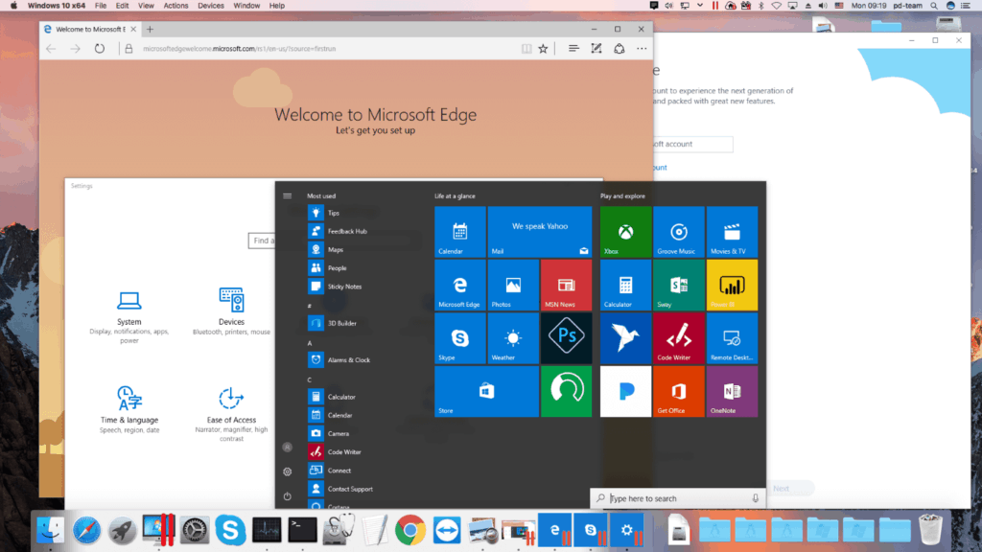Image resolution: width=982 pixels, height=552 pixels.
Task: Add current page to favorites with star icon
Action: tap(544, 48)
